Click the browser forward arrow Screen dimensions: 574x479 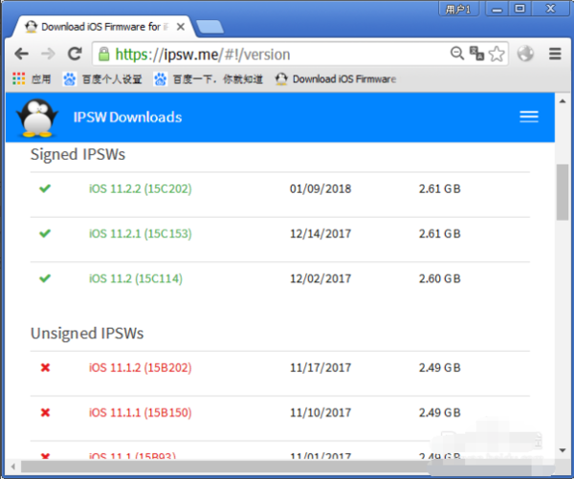click(x=48, y=54)
